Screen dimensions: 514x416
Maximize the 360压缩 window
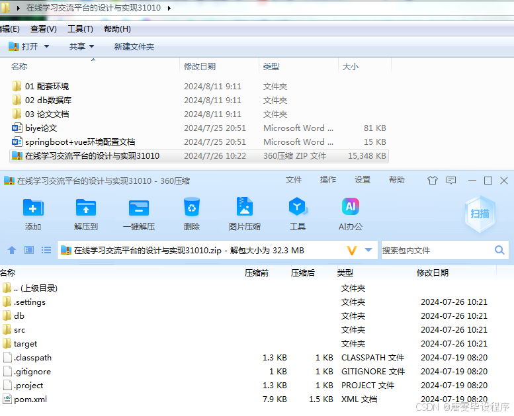tap(488, 181)
